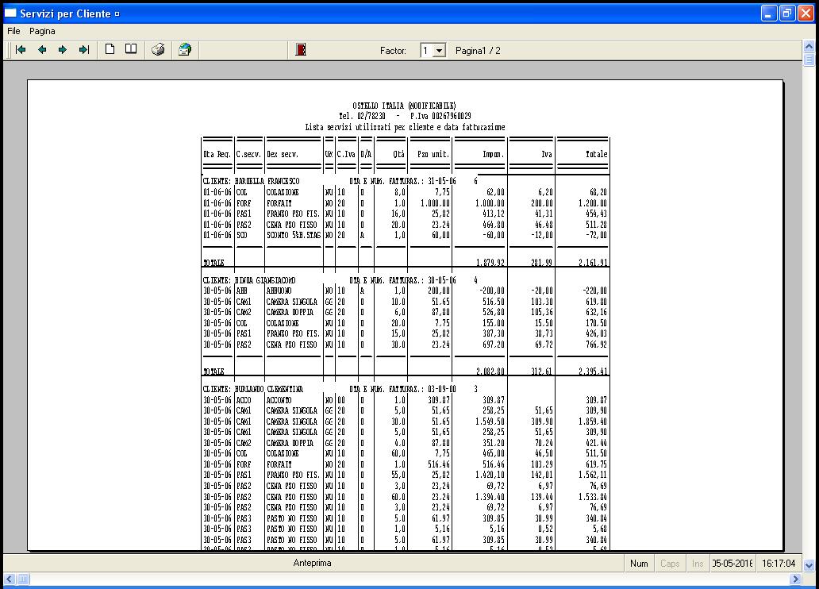Click the date in the status bar
Image resolution: width=819 pixels, height=589 pixels.
pos(732,564)
